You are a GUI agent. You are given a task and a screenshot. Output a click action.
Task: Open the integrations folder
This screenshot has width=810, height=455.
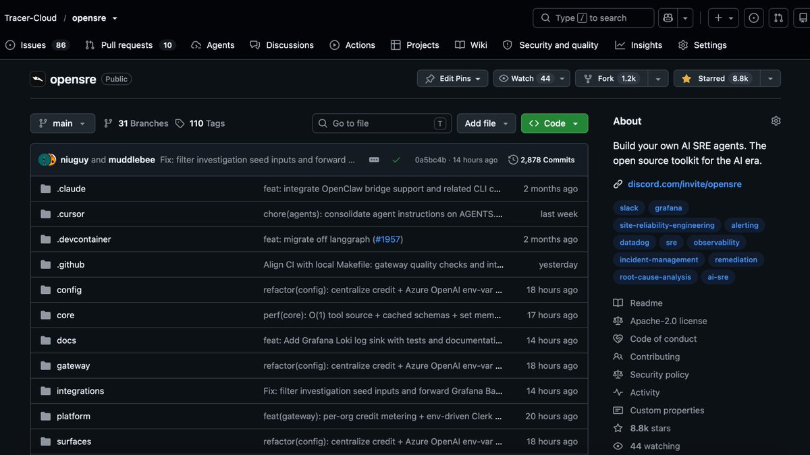point(80,391)
